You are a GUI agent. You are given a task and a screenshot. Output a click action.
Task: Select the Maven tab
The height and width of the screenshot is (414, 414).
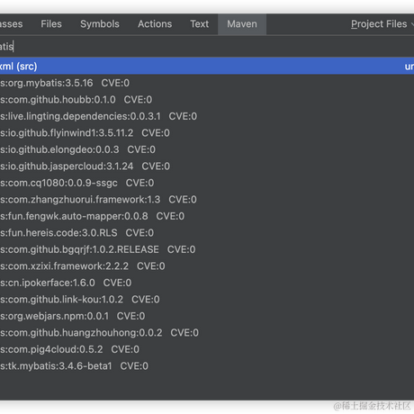[242, 24]
